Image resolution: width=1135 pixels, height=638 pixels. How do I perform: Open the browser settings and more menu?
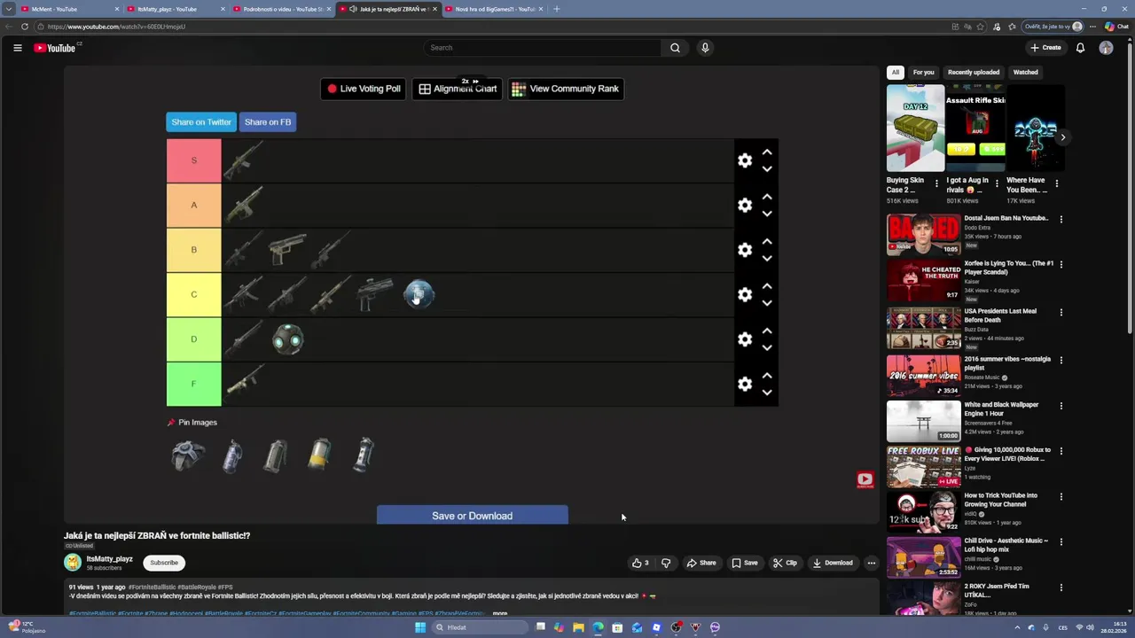coord(1092,27)
